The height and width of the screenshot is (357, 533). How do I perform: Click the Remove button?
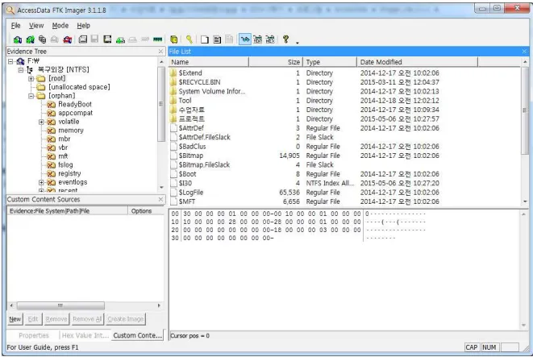coord(56,319)
